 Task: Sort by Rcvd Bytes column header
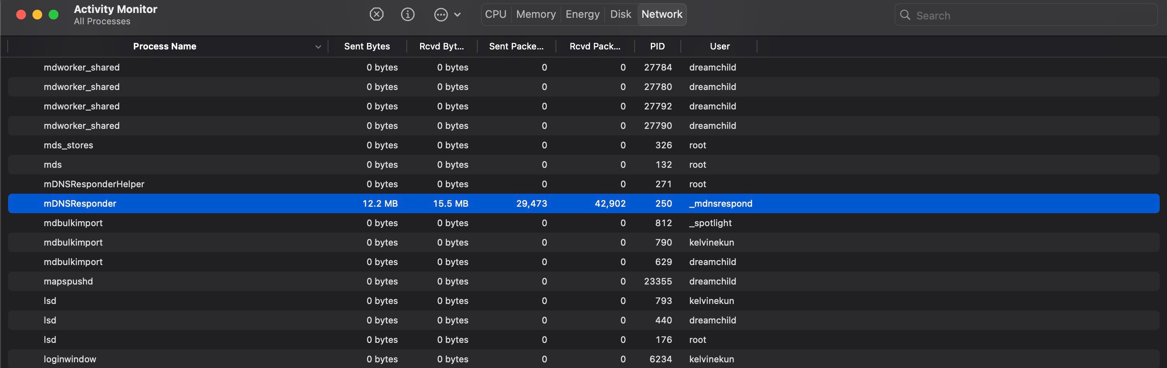click(x=441, y=46)
